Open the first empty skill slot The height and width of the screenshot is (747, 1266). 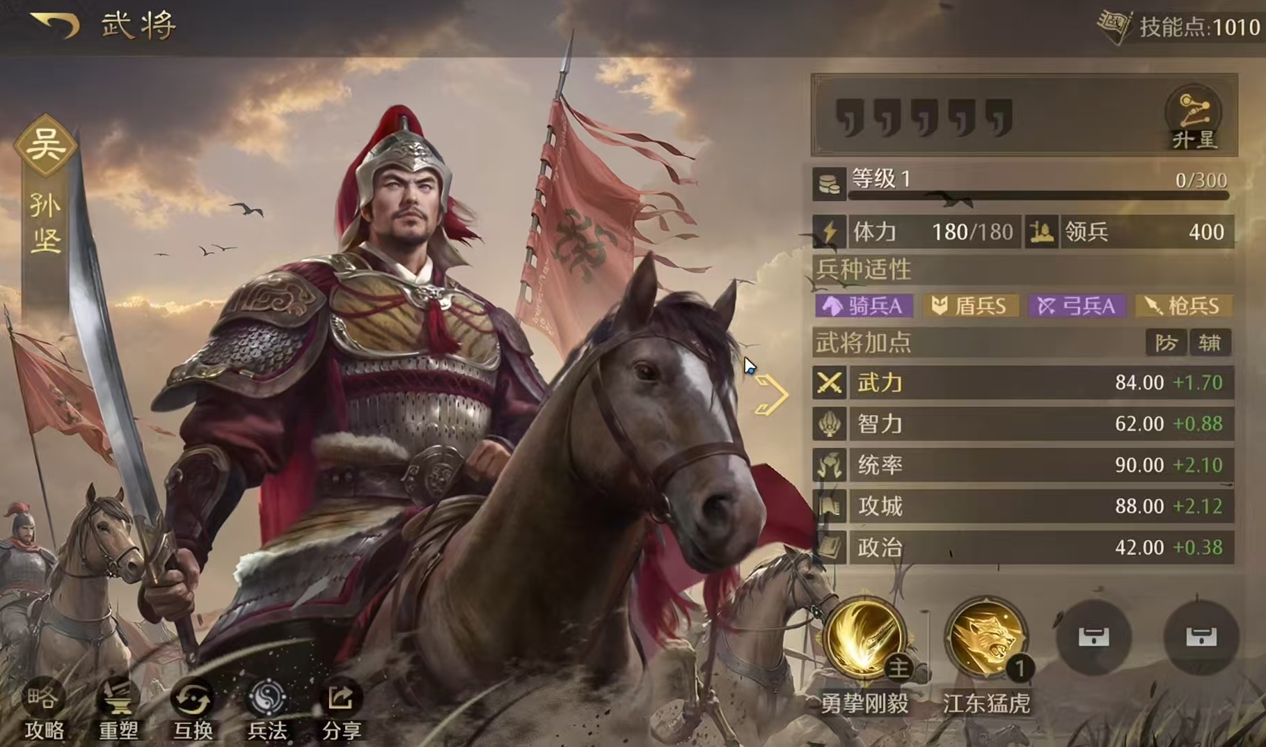pyautogui.click(x=1093, y=636)
